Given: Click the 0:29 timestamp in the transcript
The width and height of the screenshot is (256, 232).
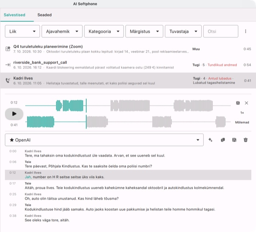Looking at the screenshot, I should tap(13, 205).
